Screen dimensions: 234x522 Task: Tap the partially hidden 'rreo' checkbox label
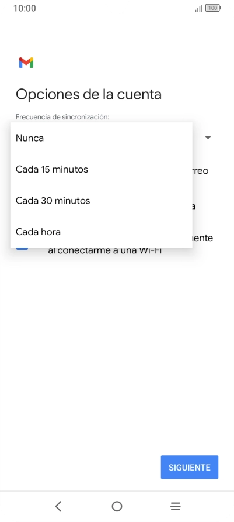200,171
